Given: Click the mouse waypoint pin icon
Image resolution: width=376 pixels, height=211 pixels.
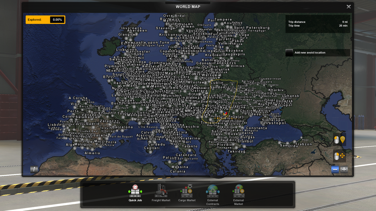Looking at the screenshot, I should [339, 140].
